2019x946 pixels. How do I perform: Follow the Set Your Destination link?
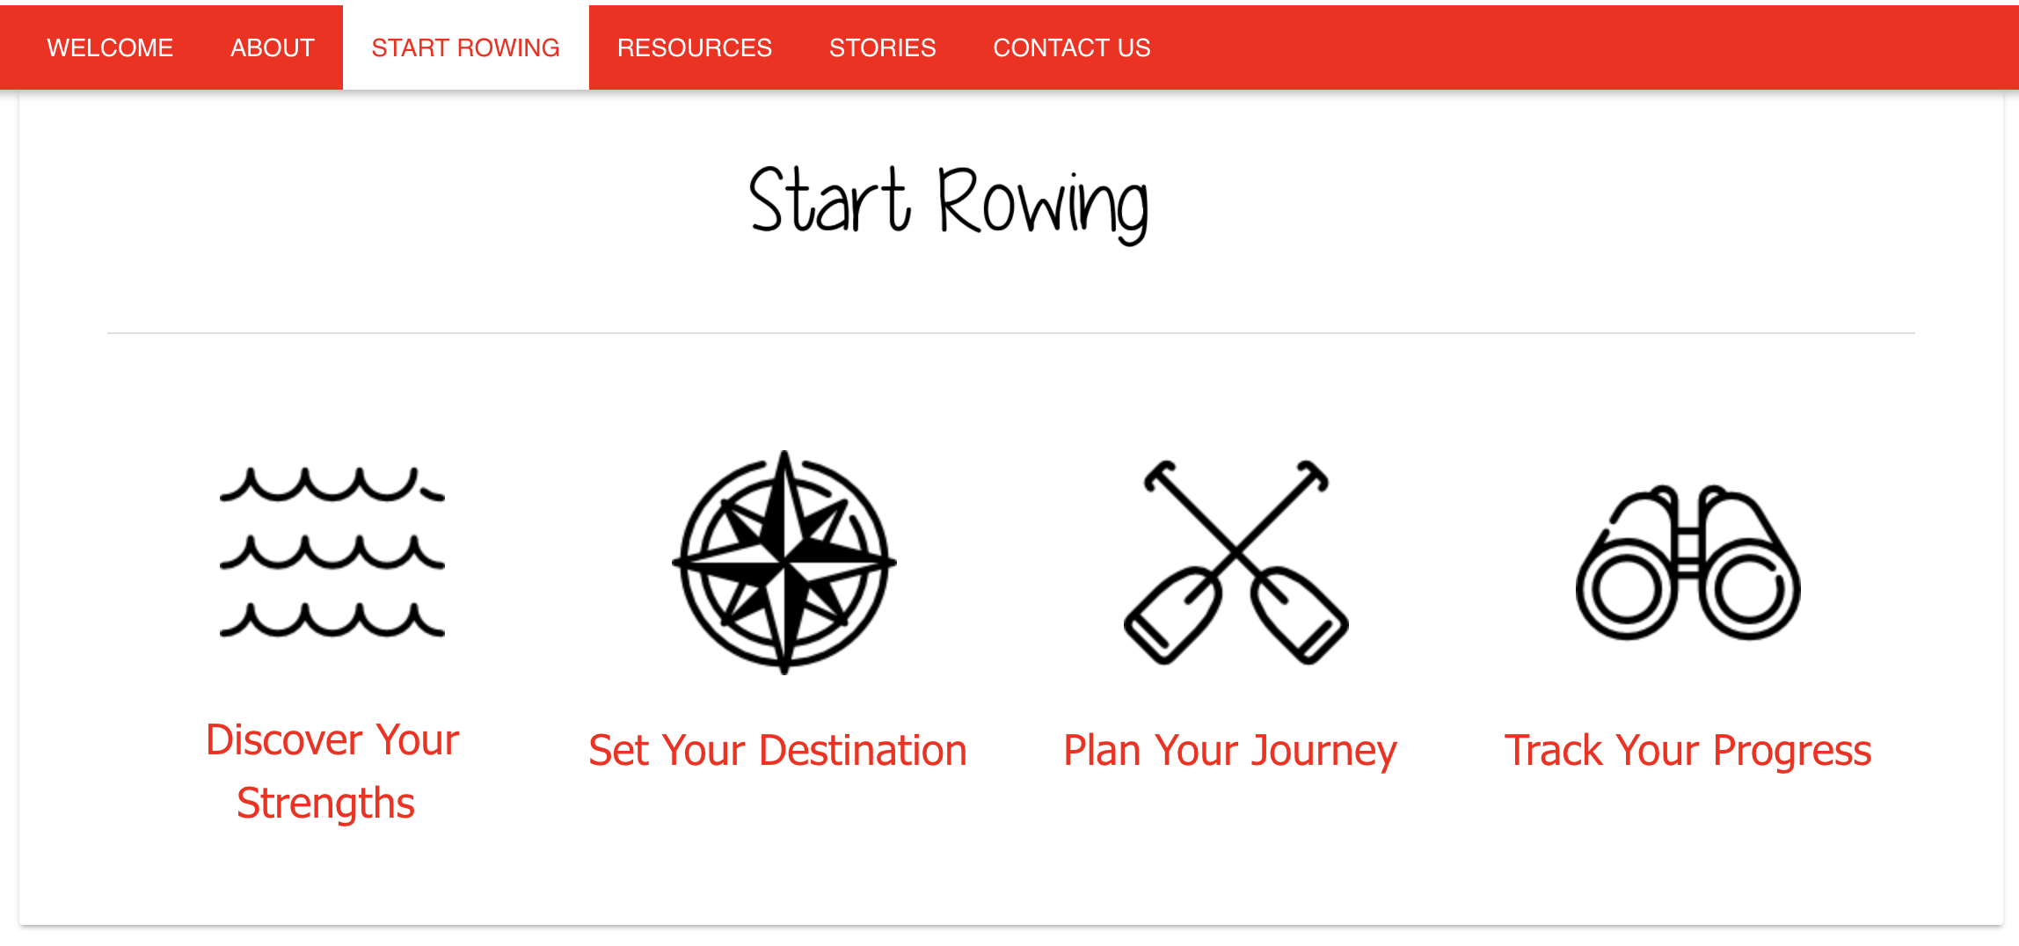pos(777,751)
